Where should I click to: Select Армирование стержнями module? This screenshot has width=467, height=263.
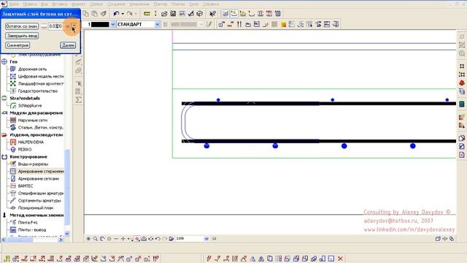tap(41, 172)
